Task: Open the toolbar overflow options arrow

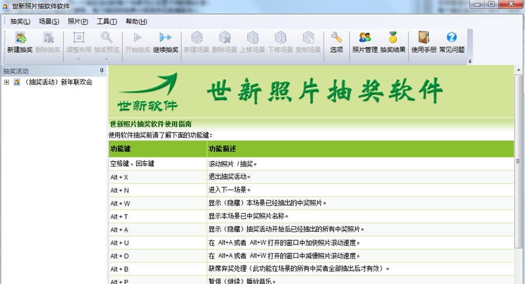Action: pyautogui.click(x=470, y=62)
